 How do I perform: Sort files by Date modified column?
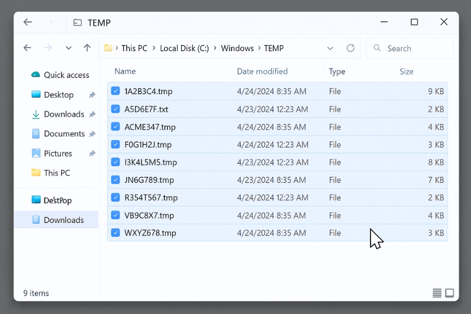click(x=262, y=71)
